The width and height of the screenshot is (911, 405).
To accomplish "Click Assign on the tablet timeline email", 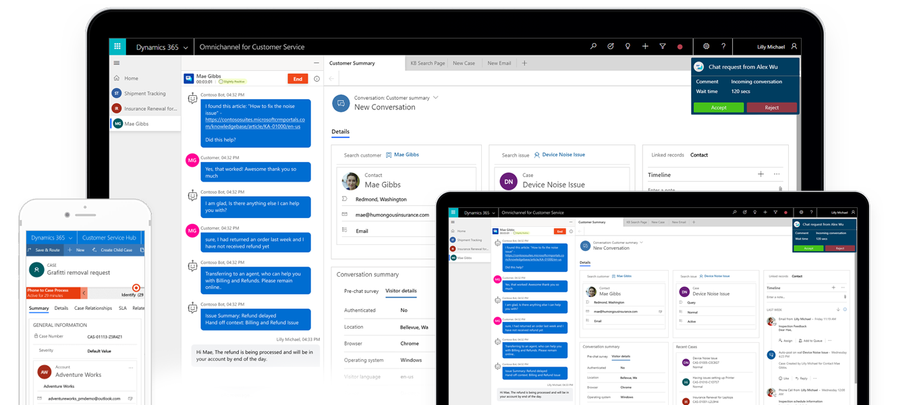I will click(785, 341).
